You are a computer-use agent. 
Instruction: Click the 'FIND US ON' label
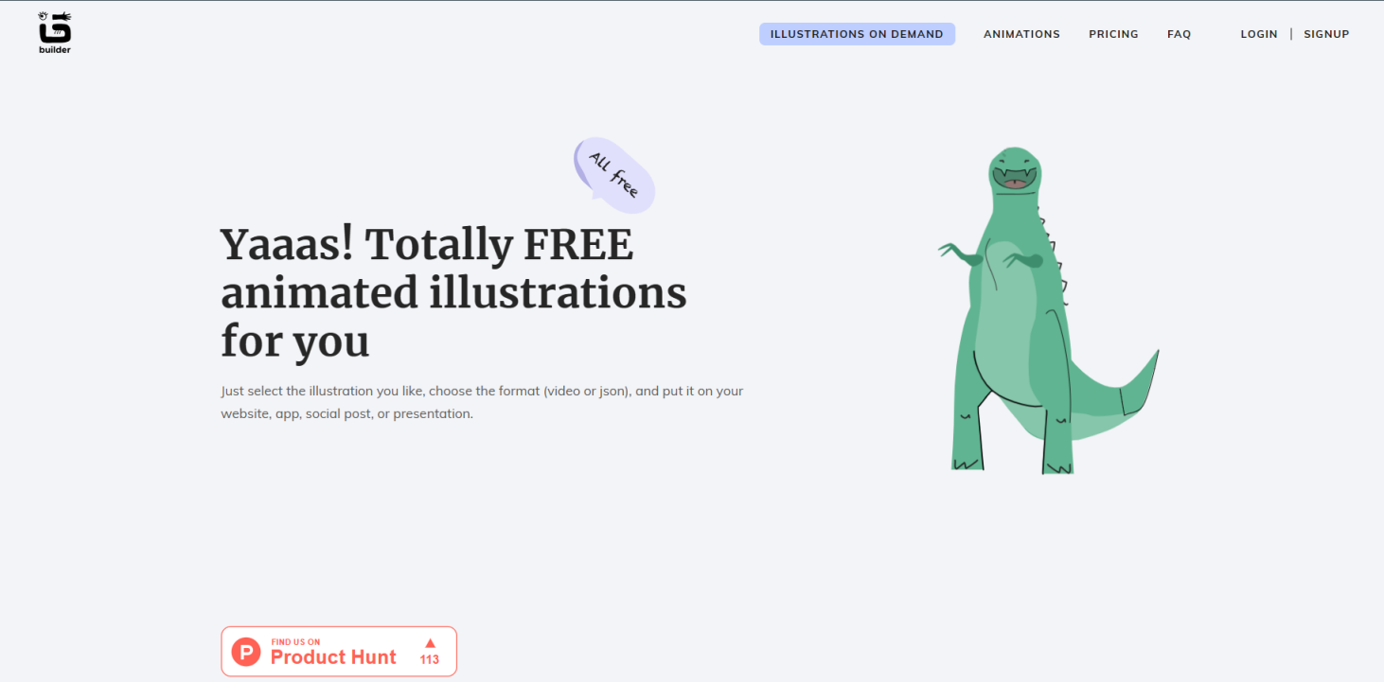[x=295, y=642]
